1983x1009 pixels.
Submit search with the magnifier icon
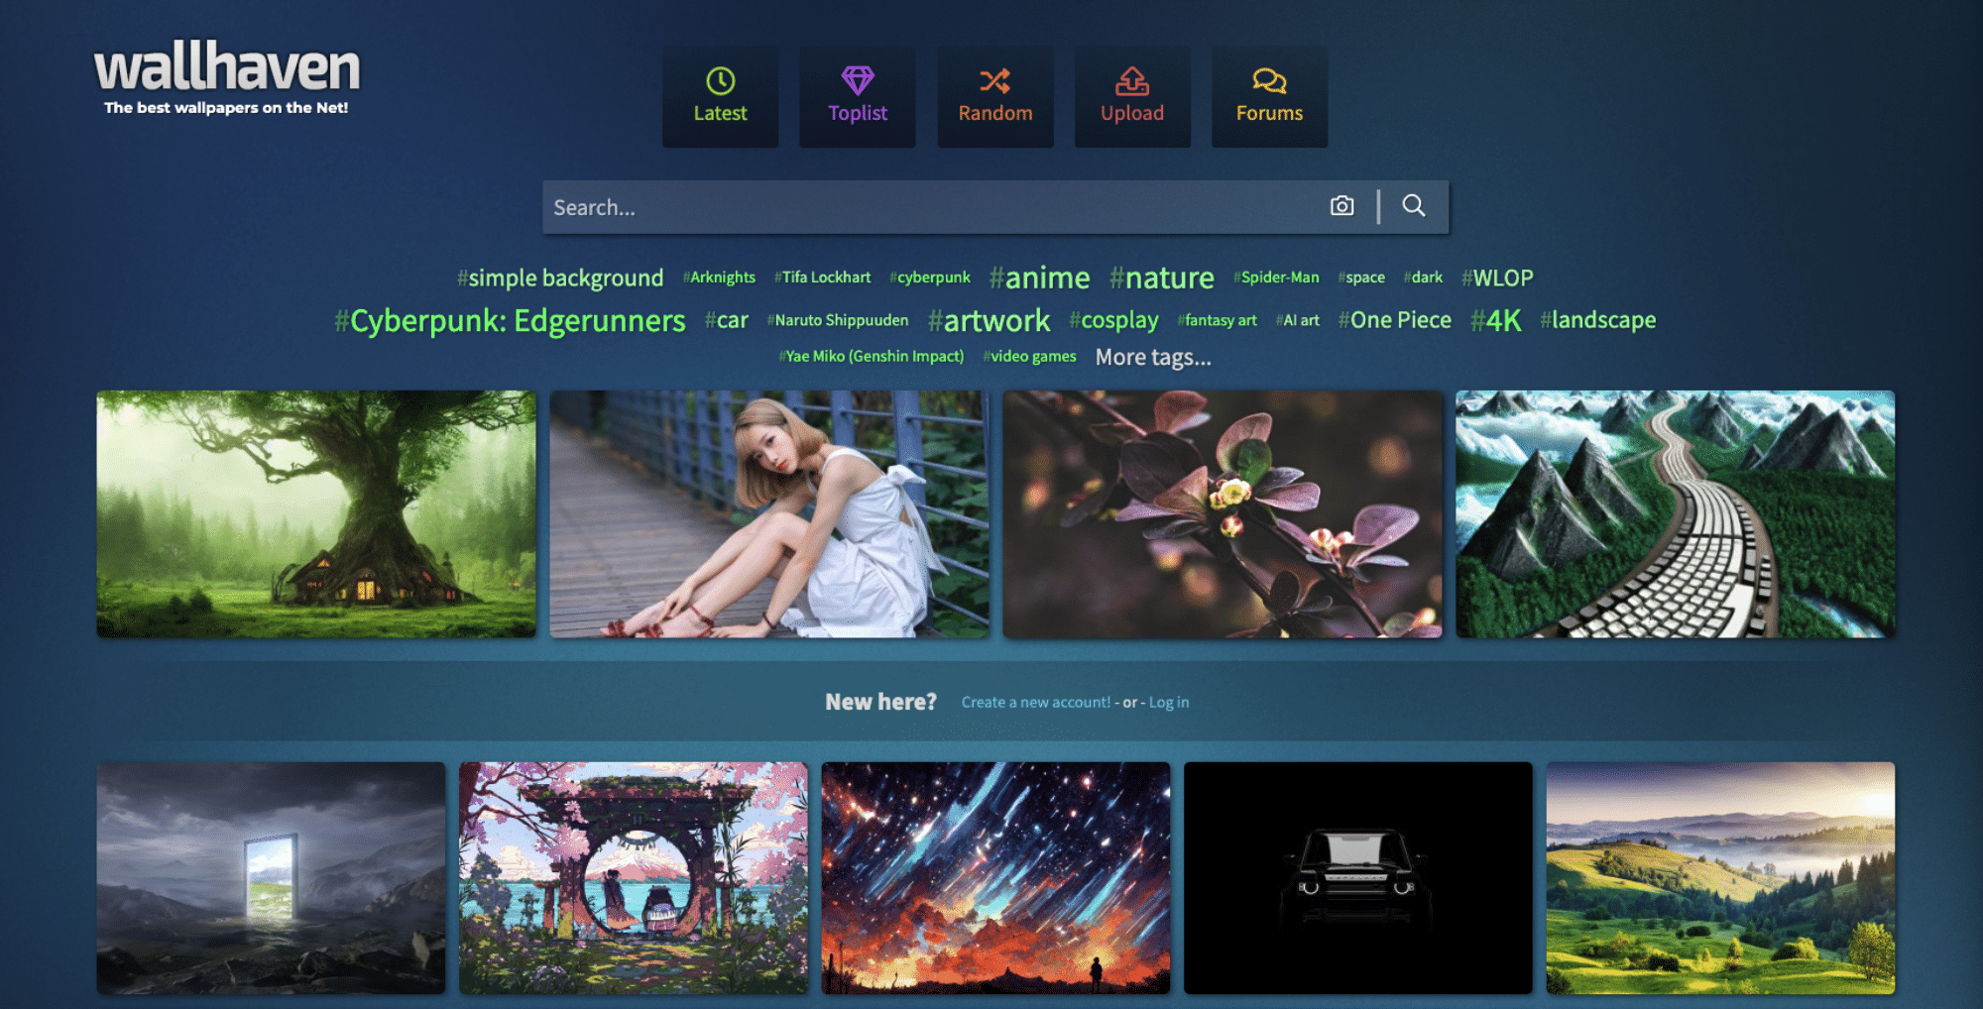(1414, 205)
